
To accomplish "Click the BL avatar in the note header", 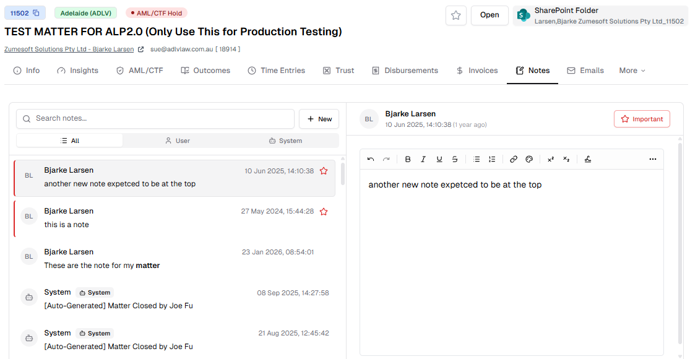I will 369,119.
